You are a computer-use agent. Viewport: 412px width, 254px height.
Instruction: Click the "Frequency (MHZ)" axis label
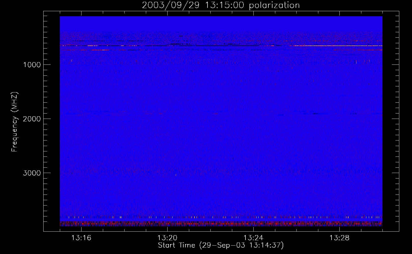click(x=15, y=122)
